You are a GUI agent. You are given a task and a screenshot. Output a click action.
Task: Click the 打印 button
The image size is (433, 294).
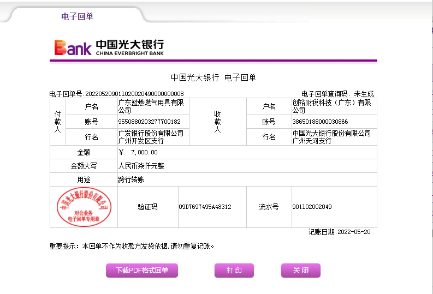234,271
